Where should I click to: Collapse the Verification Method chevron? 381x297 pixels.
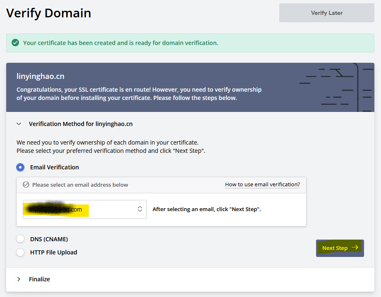coord(19,124)
